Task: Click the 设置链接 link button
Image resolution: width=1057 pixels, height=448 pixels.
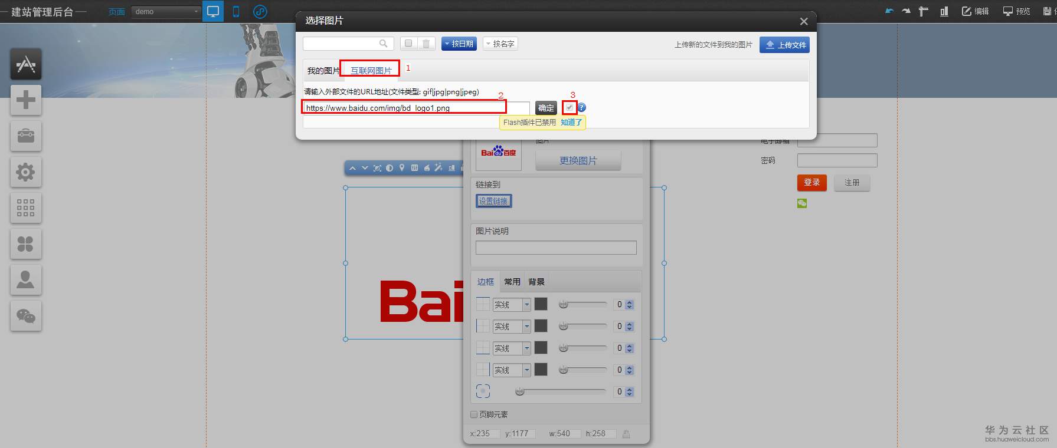Action: [x=493, y=201]
